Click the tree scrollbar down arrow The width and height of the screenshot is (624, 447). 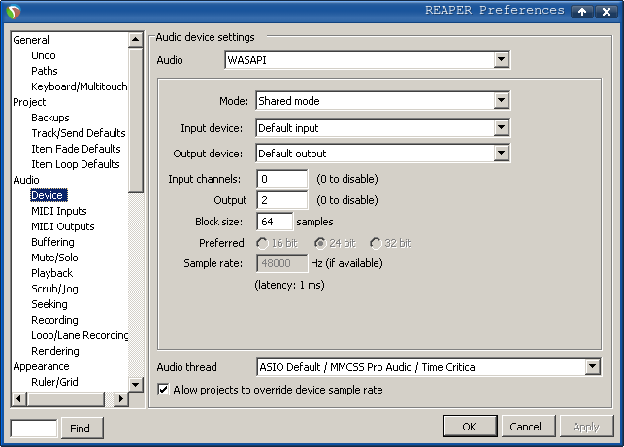[135, 385]
